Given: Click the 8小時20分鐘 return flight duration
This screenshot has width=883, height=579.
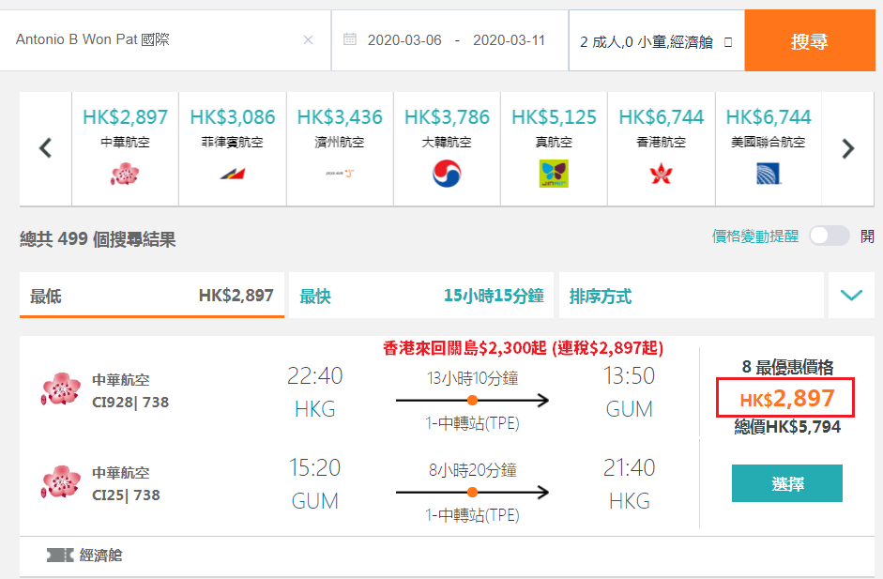Looking at the screenshot, I should [x=473, y=470].
